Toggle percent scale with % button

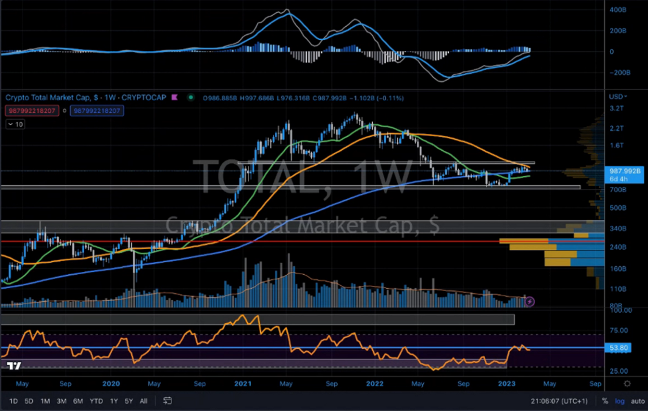tap(605, 401)
